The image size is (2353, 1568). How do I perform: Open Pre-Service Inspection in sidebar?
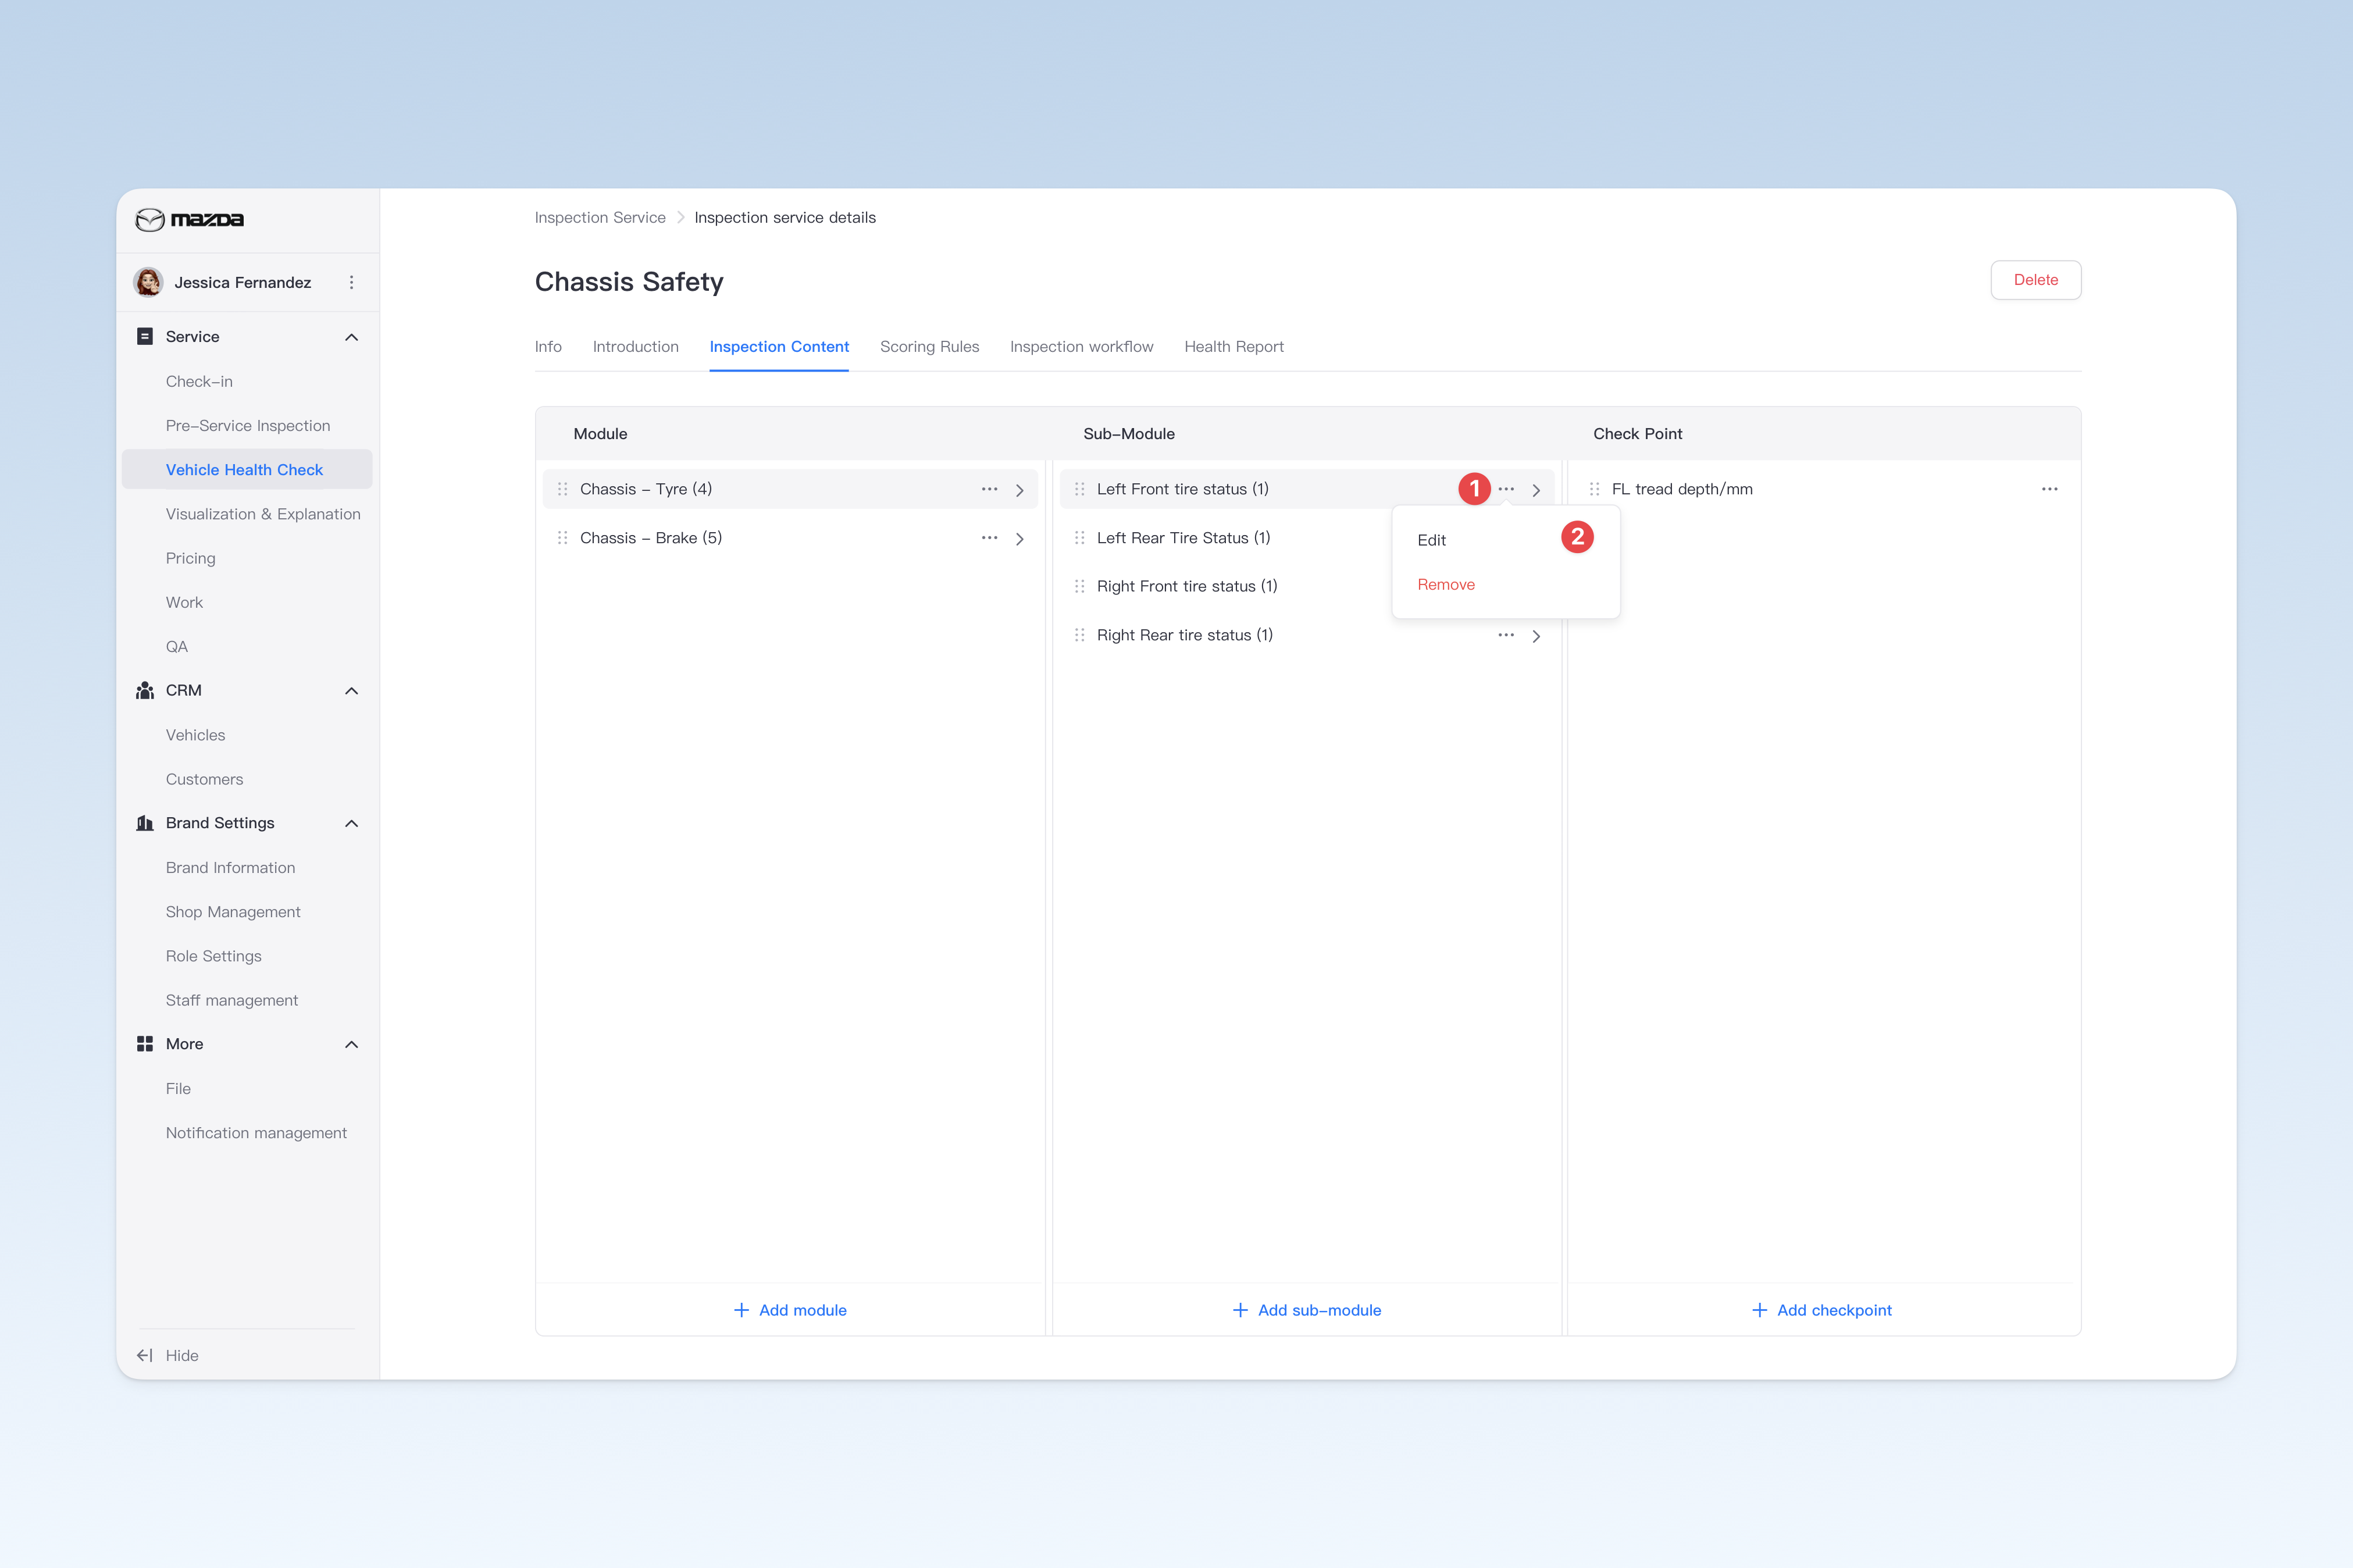click(x=248, y=426)
